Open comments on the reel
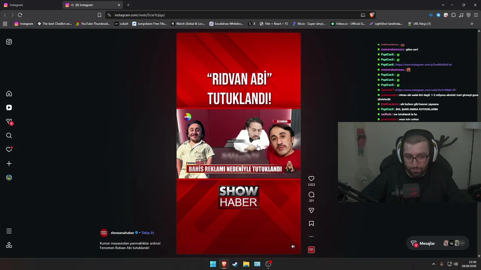Viewport: 481px width, 270px height. coord(311,195)
